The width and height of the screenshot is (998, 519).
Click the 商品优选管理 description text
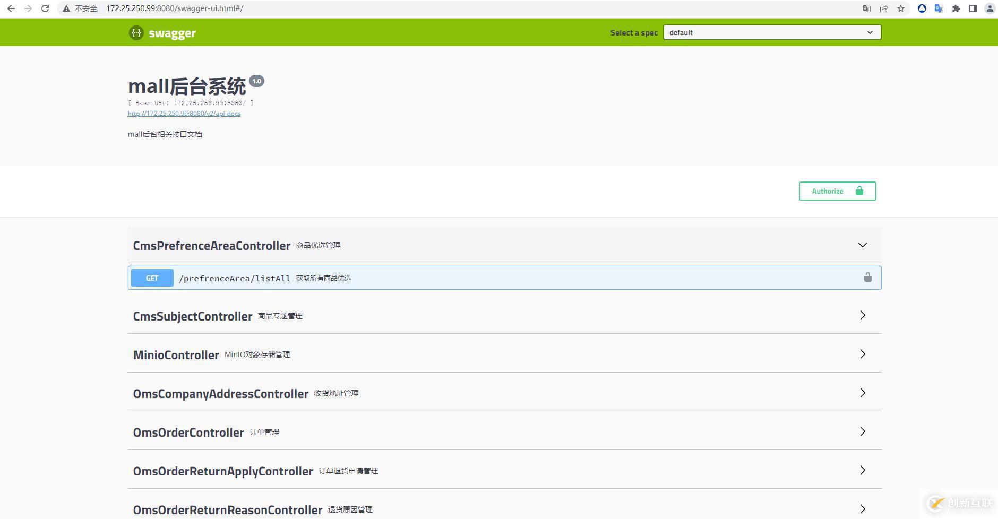319,245
